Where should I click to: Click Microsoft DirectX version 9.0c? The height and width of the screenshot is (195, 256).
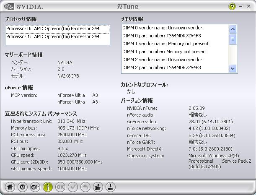point(210,149)
